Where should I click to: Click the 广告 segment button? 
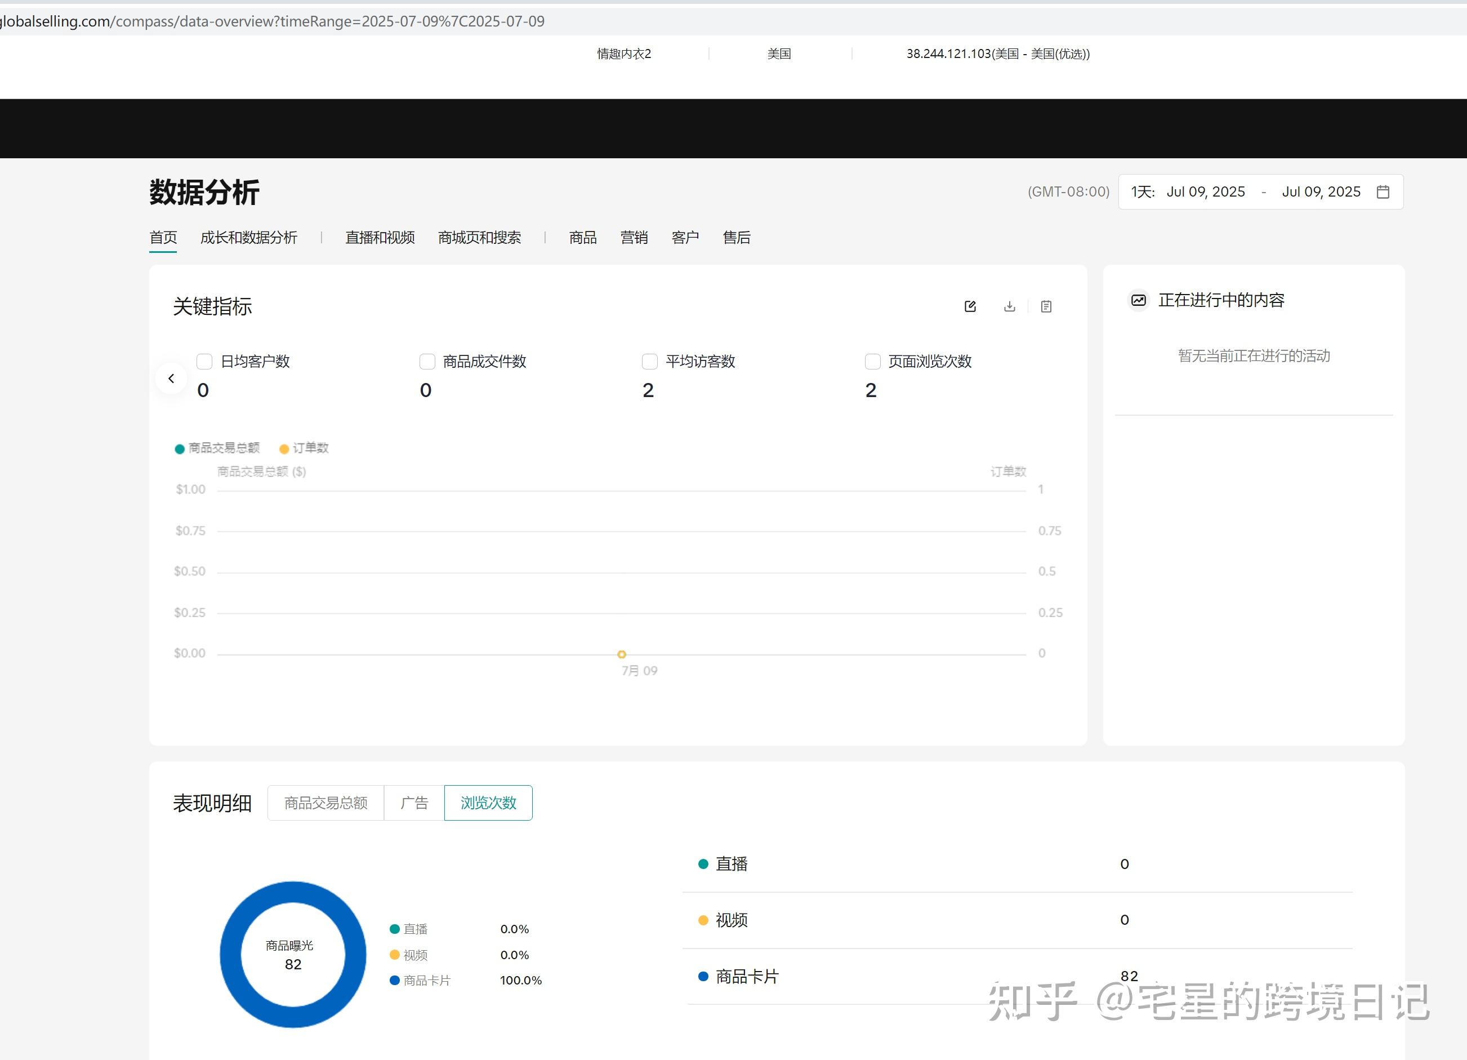click(414, 803)
